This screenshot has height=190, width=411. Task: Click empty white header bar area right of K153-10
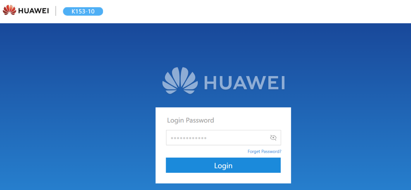(x=257, y=12)
